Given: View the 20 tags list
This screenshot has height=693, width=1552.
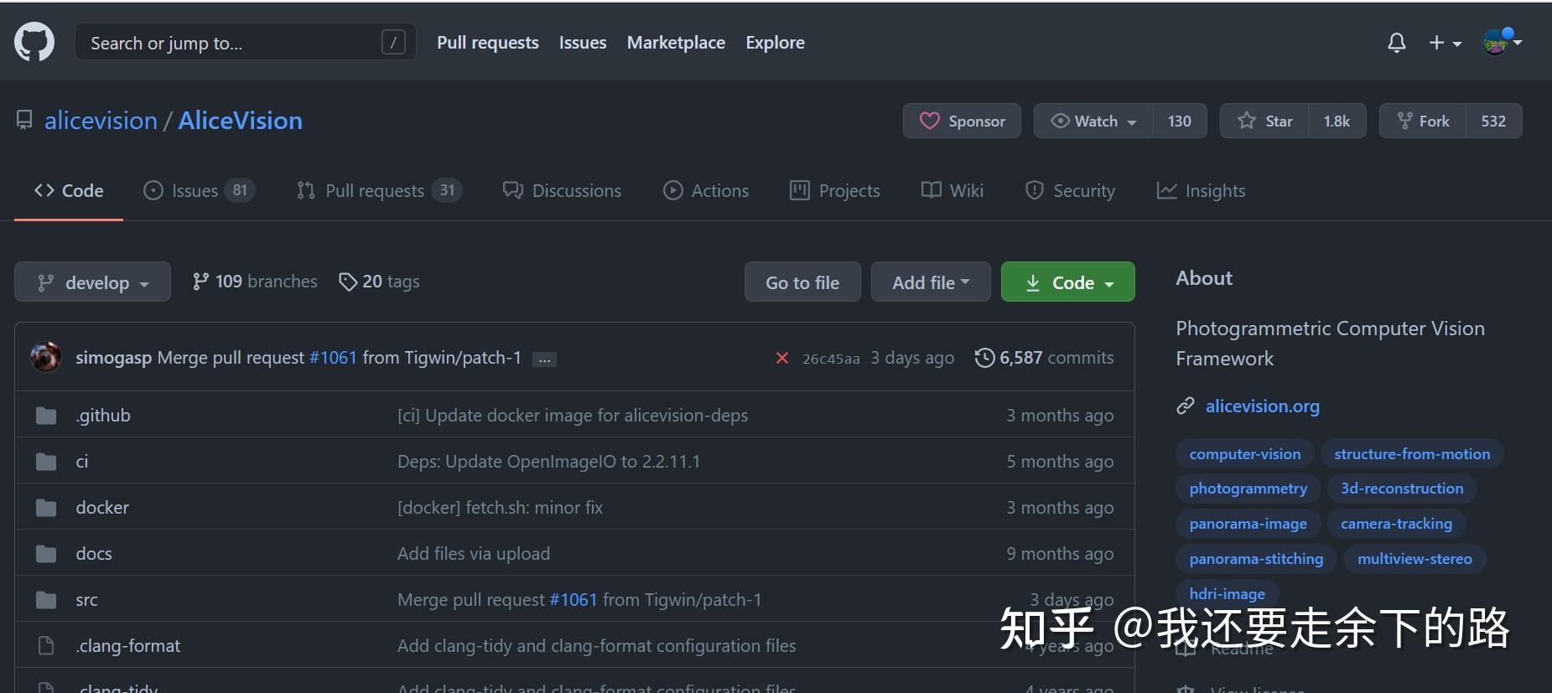Looking at the screenshot, I should tap(379, 282).
